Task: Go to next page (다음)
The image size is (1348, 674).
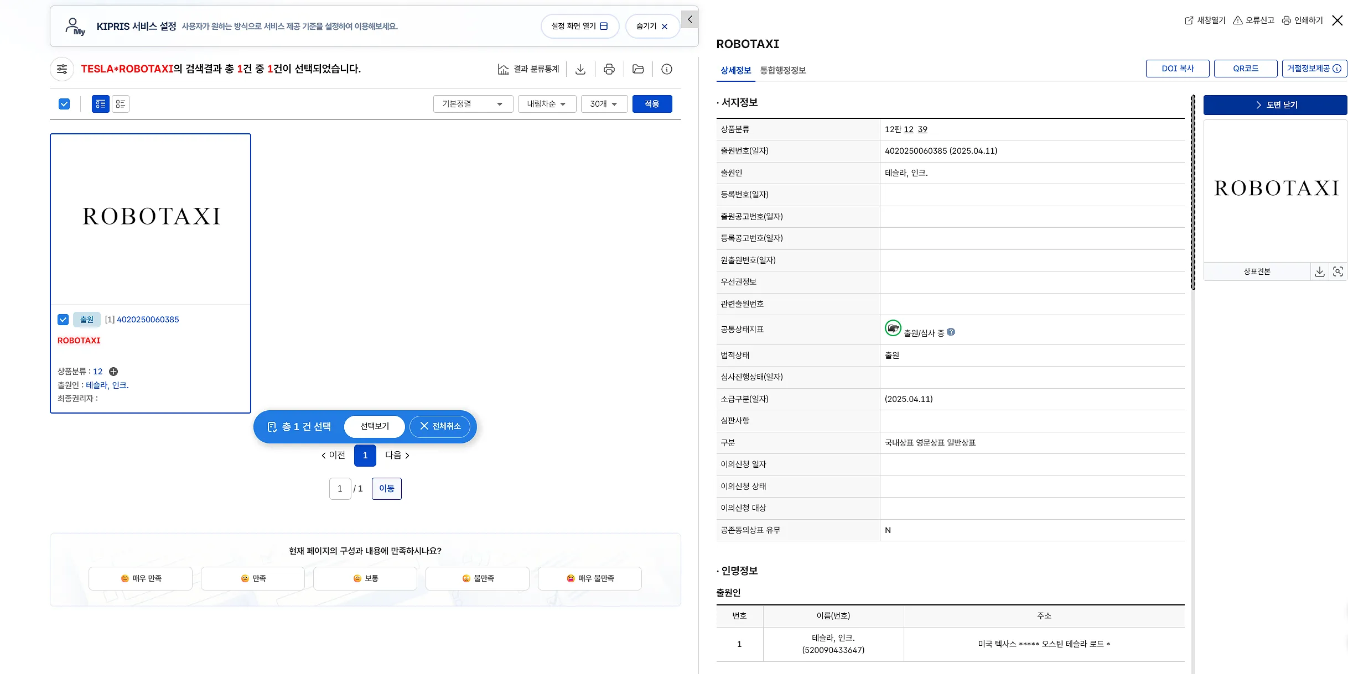Action: [397, 456]
